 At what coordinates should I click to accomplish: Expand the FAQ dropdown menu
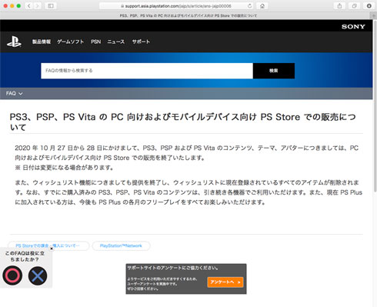pyautogui.click(x=14, y=93)
